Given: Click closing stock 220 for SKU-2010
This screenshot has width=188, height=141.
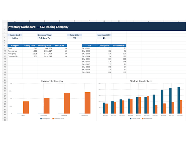Looking at the screenshot, I should tap(104, 72).
